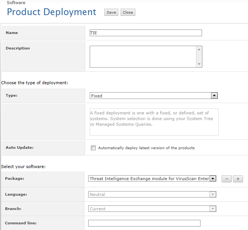Viewport: 248px width, 230px height.
Task: Open the Branch dropdown showing Current
Action: tap(152, 209)
